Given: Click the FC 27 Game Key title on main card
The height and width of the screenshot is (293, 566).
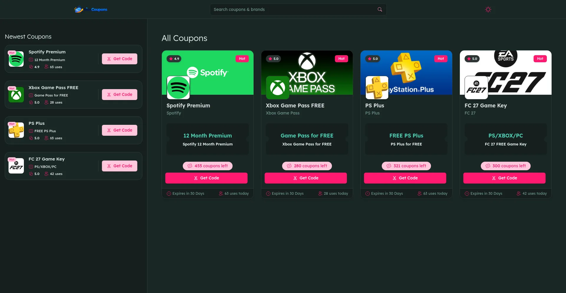Looking at the screenshot, I should click(x=486, y=106).
